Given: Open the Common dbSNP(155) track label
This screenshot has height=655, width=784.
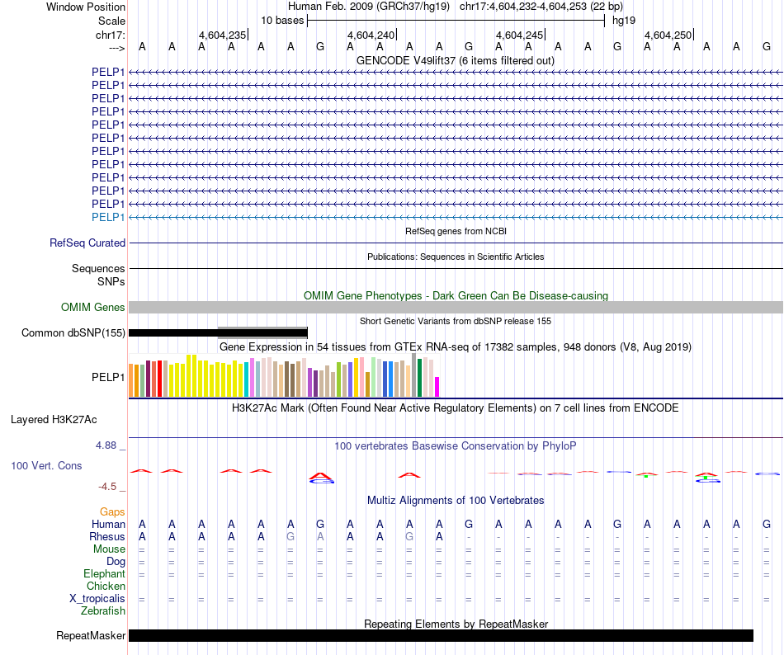Looking at the screenshot, I should coord(73,332).
